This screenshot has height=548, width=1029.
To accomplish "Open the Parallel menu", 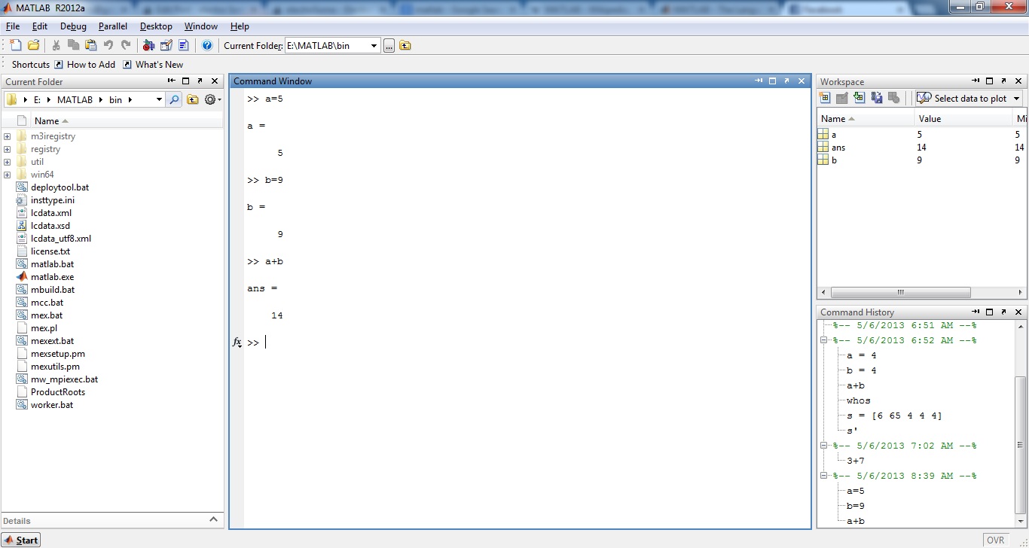I will (x=113, y=26).
